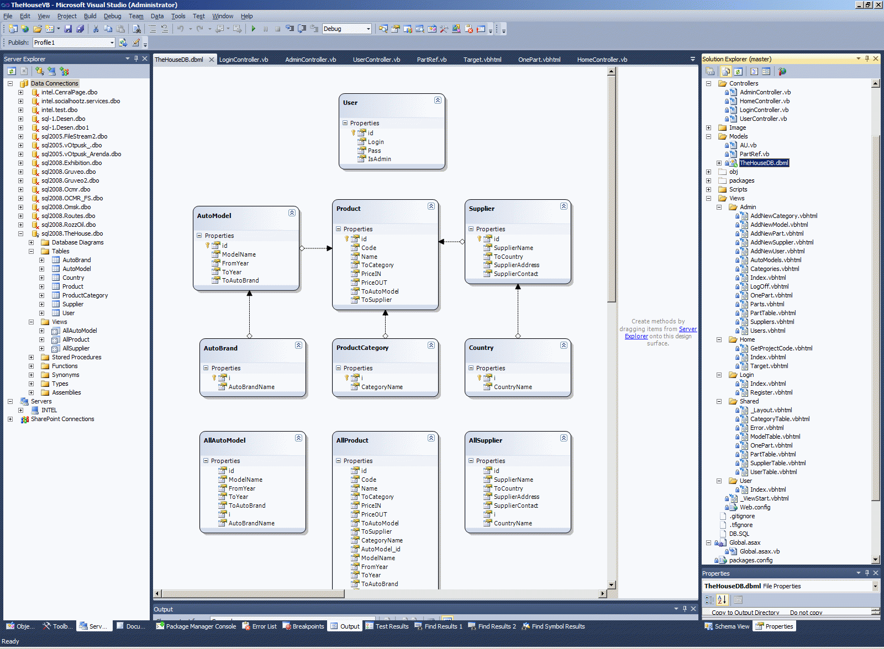
Task: Switch to the HomeController.vb tab
Action: tap(602, 60)
